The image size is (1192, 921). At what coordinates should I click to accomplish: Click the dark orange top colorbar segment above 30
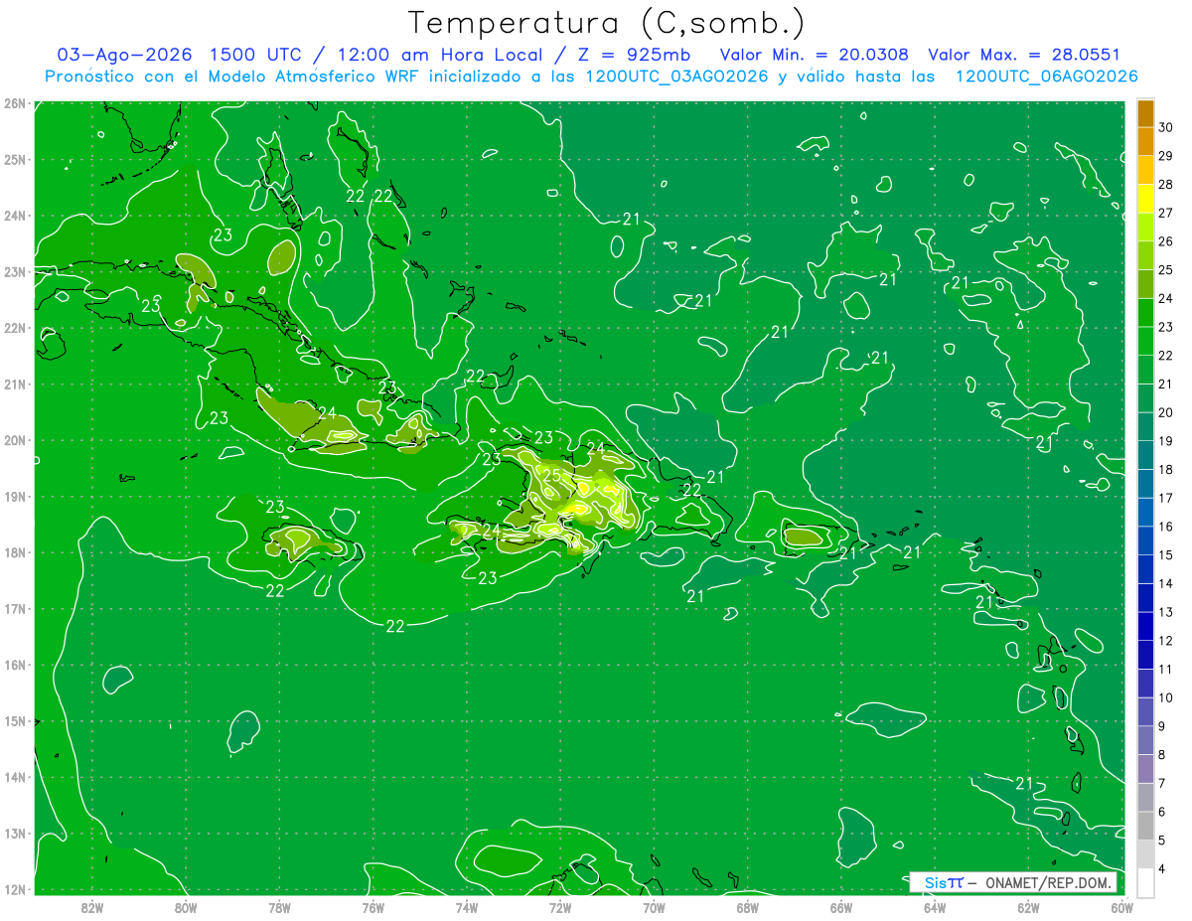click(x=1145, y=113)
